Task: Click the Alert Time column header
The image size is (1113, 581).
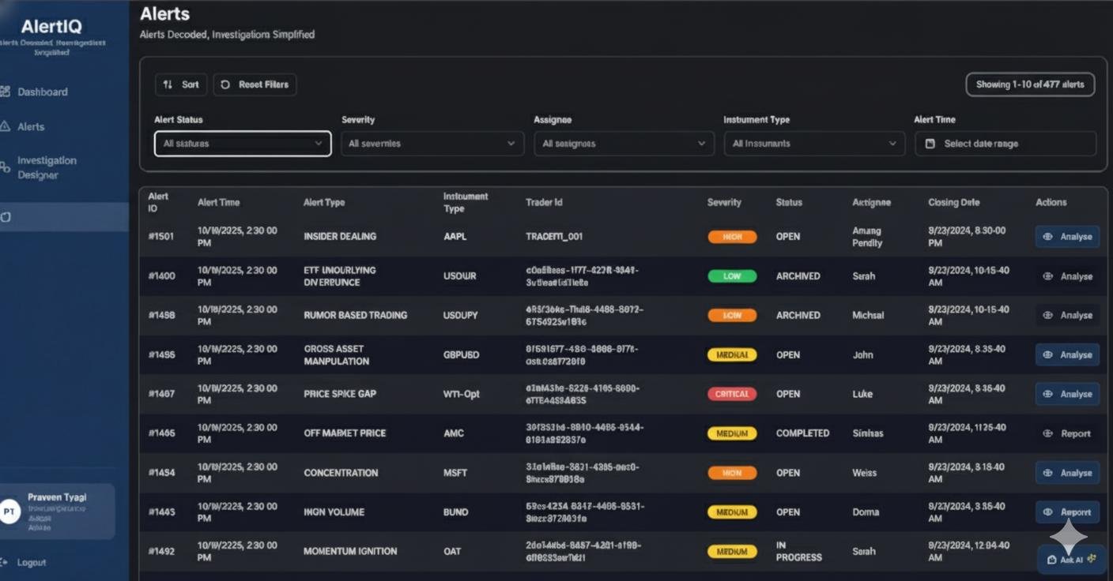Action: coord(218,202)
